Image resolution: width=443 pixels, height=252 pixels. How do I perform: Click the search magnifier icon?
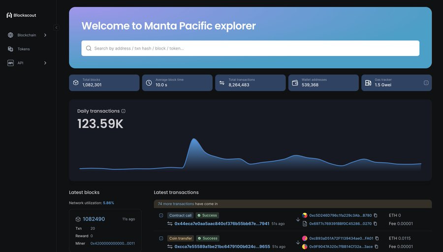(89, 48)
